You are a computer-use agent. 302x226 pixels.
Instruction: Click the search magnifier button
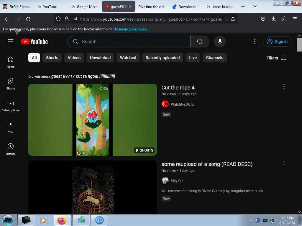coord(200,41)
